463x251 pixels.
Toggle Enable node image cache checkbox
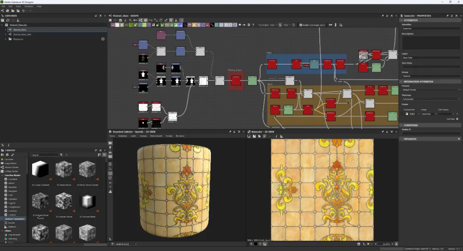(x=301, y=25)
